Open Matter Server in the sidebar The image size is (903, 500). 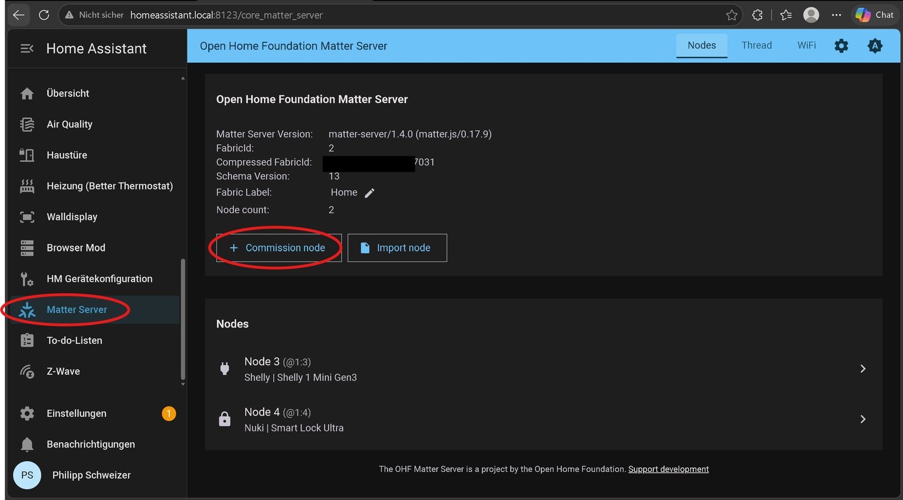point(95,310)
